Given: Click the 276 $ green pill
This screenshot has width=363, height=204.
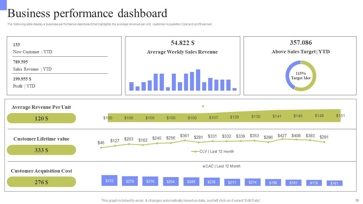Looking at the screenshot, I should click(41, 182).
